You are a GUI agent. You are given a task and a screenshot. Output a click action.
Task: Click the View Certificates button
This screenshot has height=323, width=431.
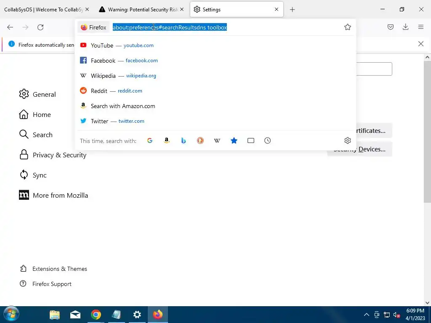coord(374,130)
